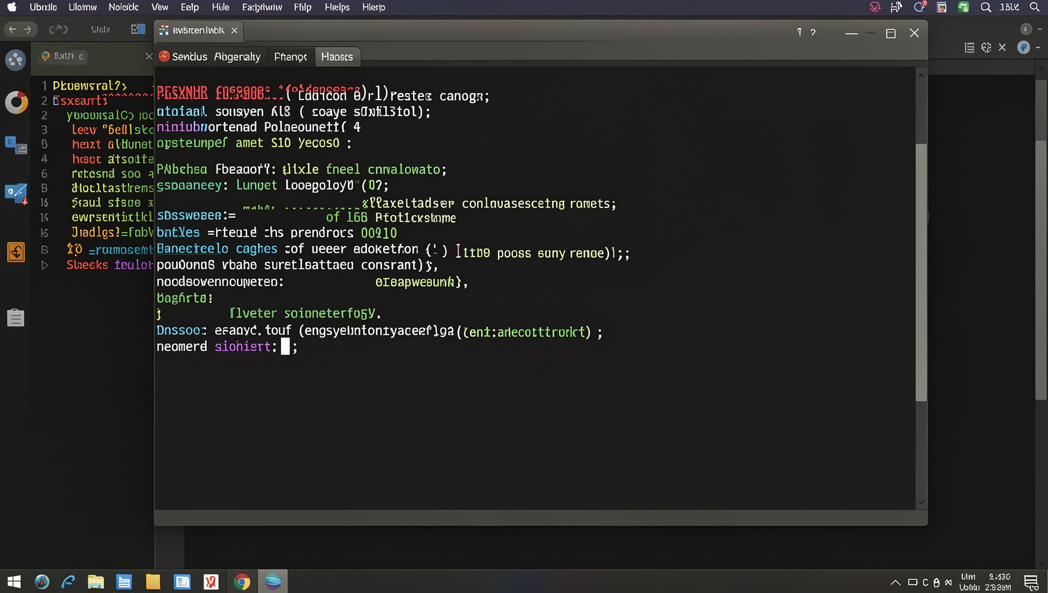This screenshot has width=1048, height=593.
Task: Click the list lines icon in the right panel
Action: 969,48
